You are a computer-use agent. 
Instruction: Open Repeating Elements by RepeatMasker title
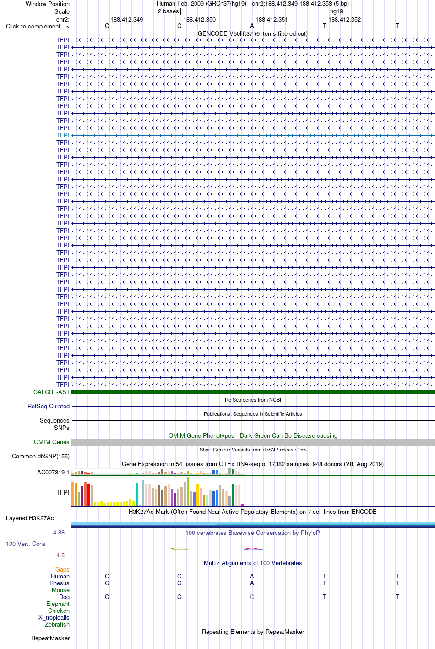pos(253,632)
